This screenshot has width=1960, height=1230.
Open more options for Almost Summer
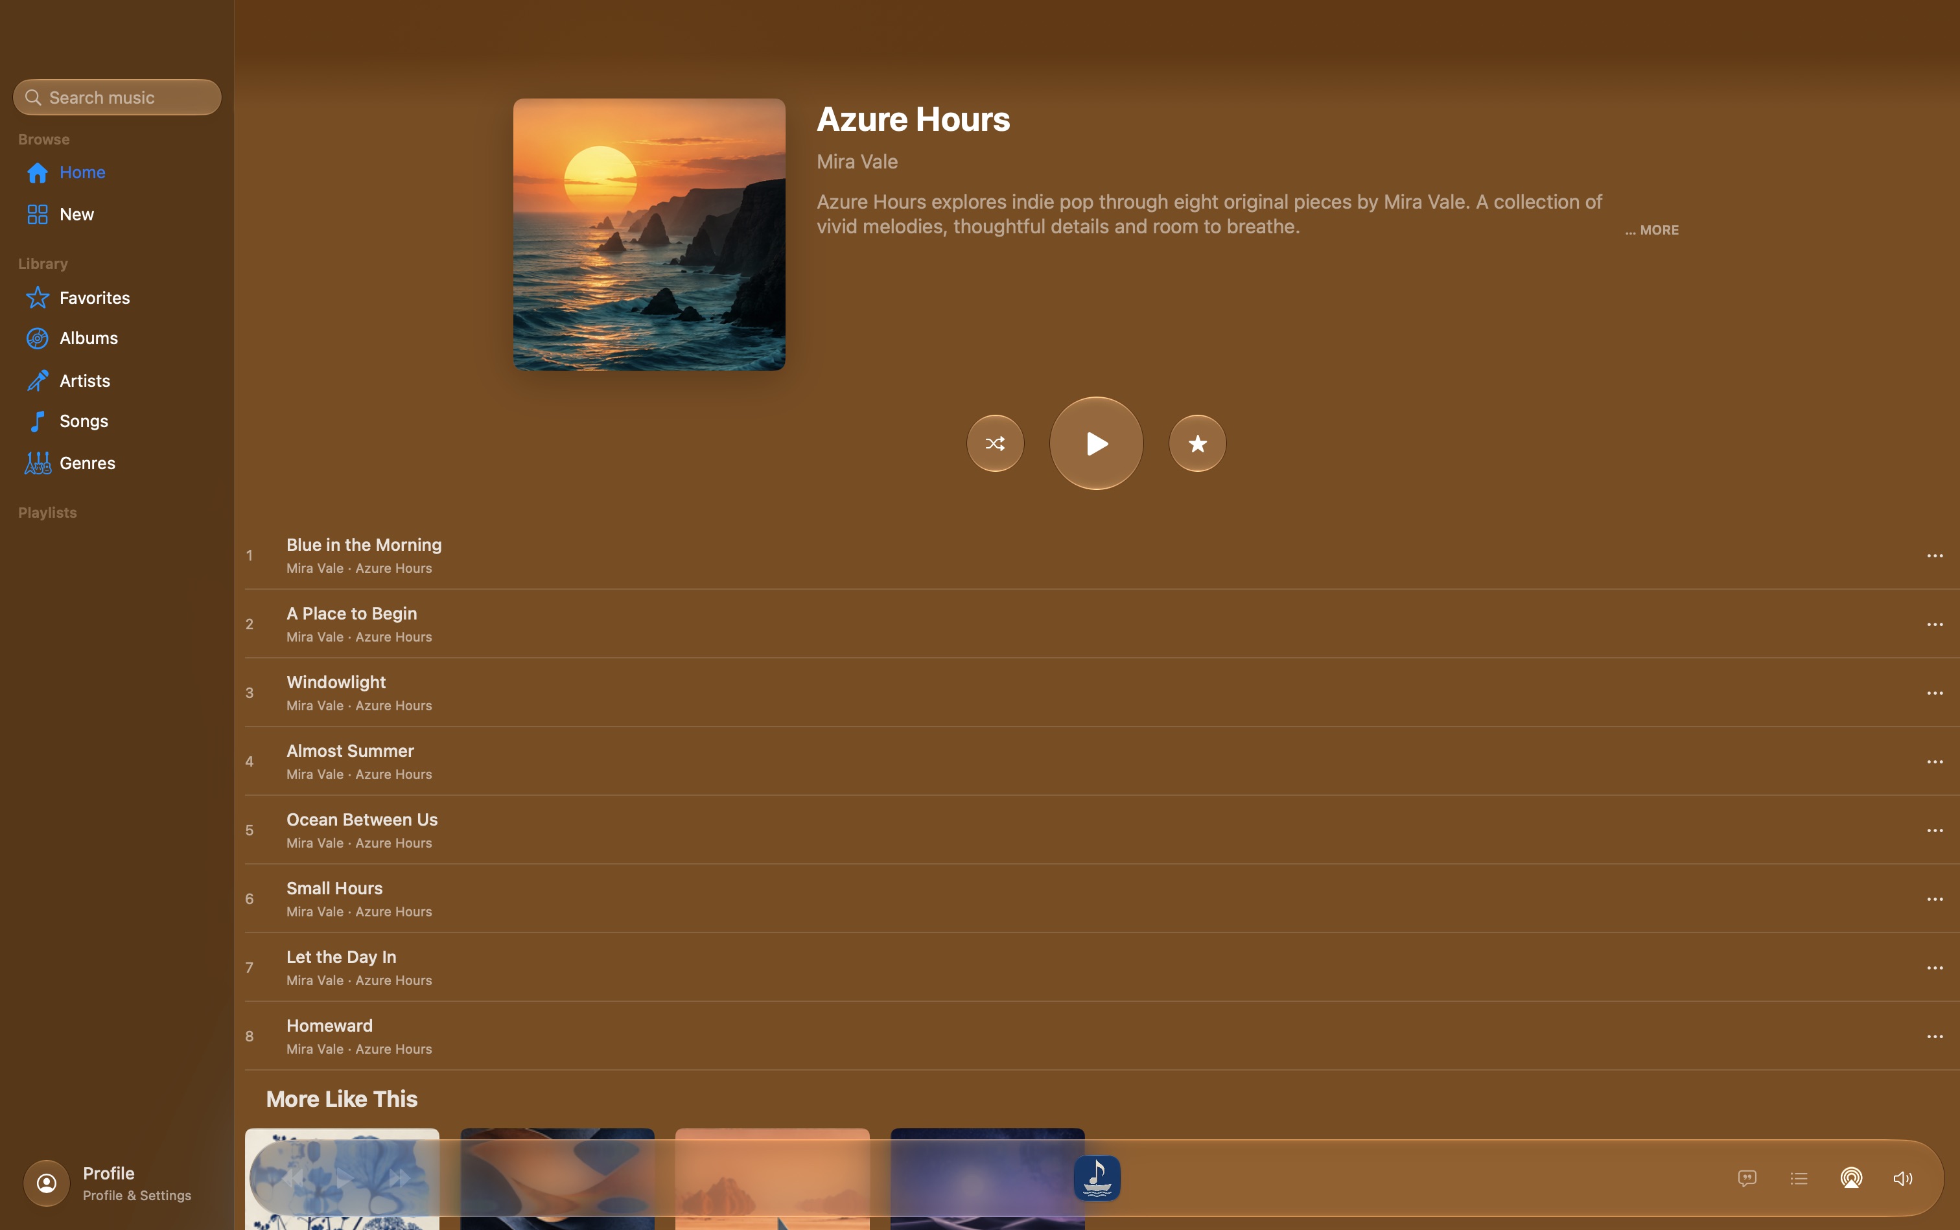coord(1934,761)
